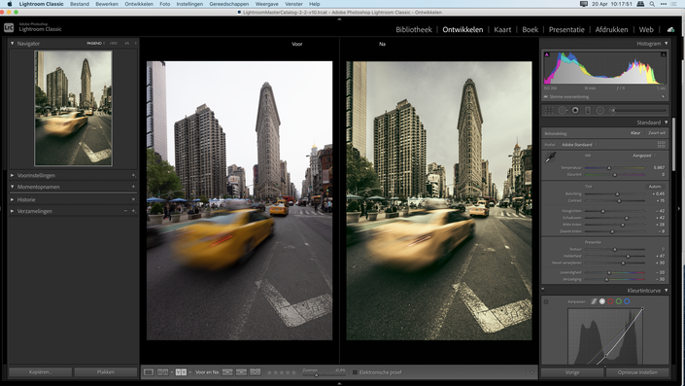Open the profile browser grid icon
Viewport: 685px width, 386px height.
[x=661, y=144]
